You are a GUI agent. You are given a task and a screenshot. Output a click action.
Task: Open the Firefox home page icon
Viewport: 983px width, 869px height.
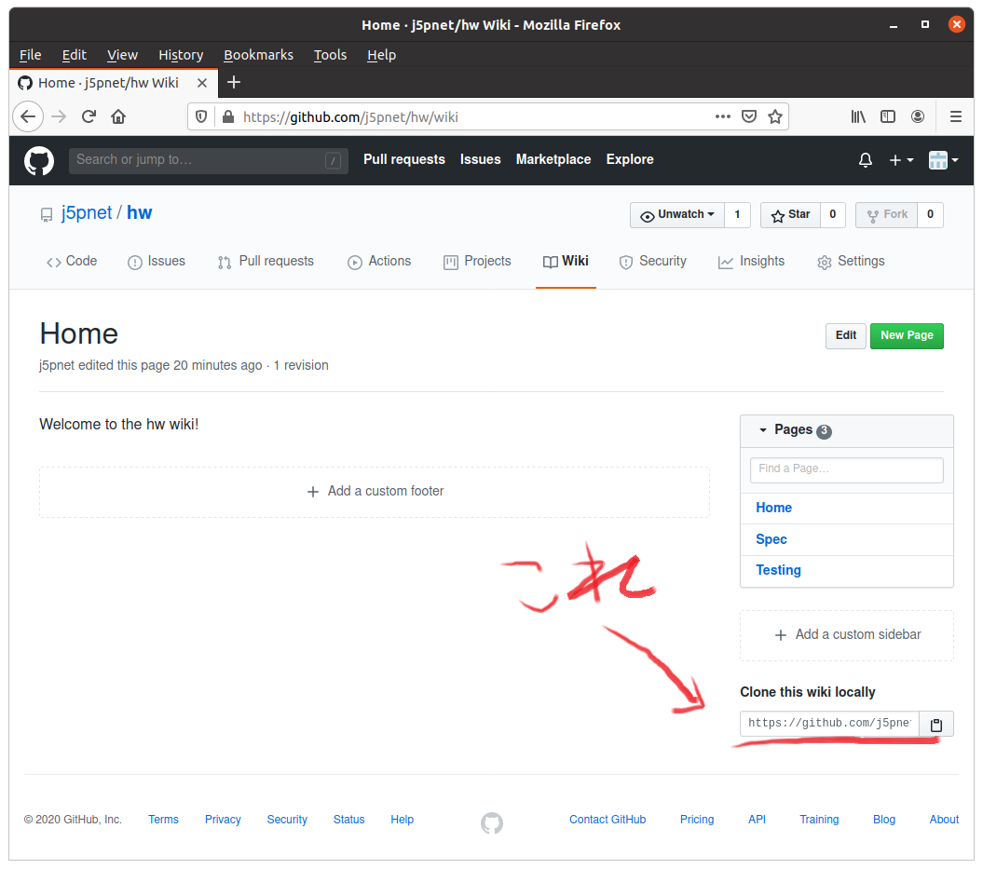(x=118, y=116)
